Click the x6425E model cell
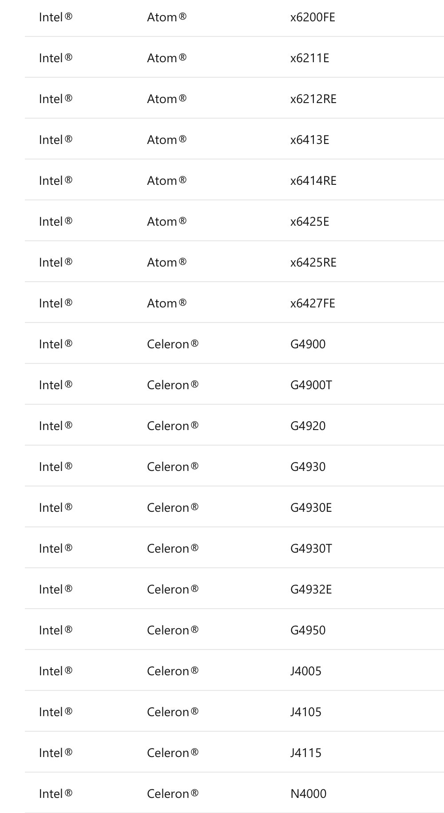The height and width of the screenshot is (813, 444). [x=309, y=222]
